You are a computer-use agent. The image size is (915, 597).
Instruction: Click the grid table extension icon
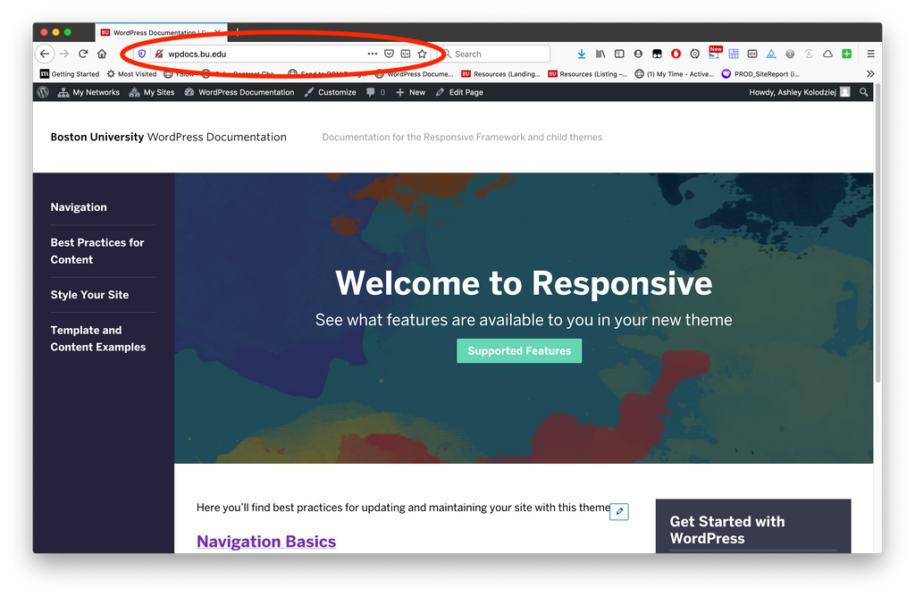pos(734,54)
